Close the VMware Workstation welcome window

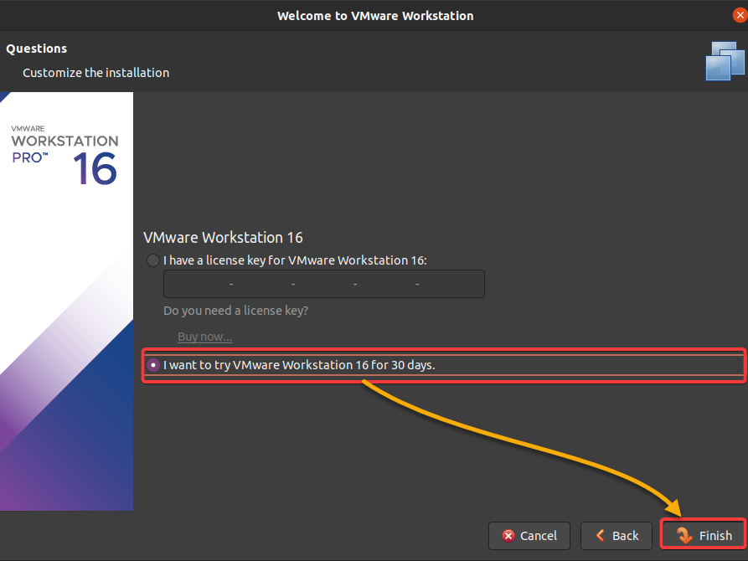(740, 15)
